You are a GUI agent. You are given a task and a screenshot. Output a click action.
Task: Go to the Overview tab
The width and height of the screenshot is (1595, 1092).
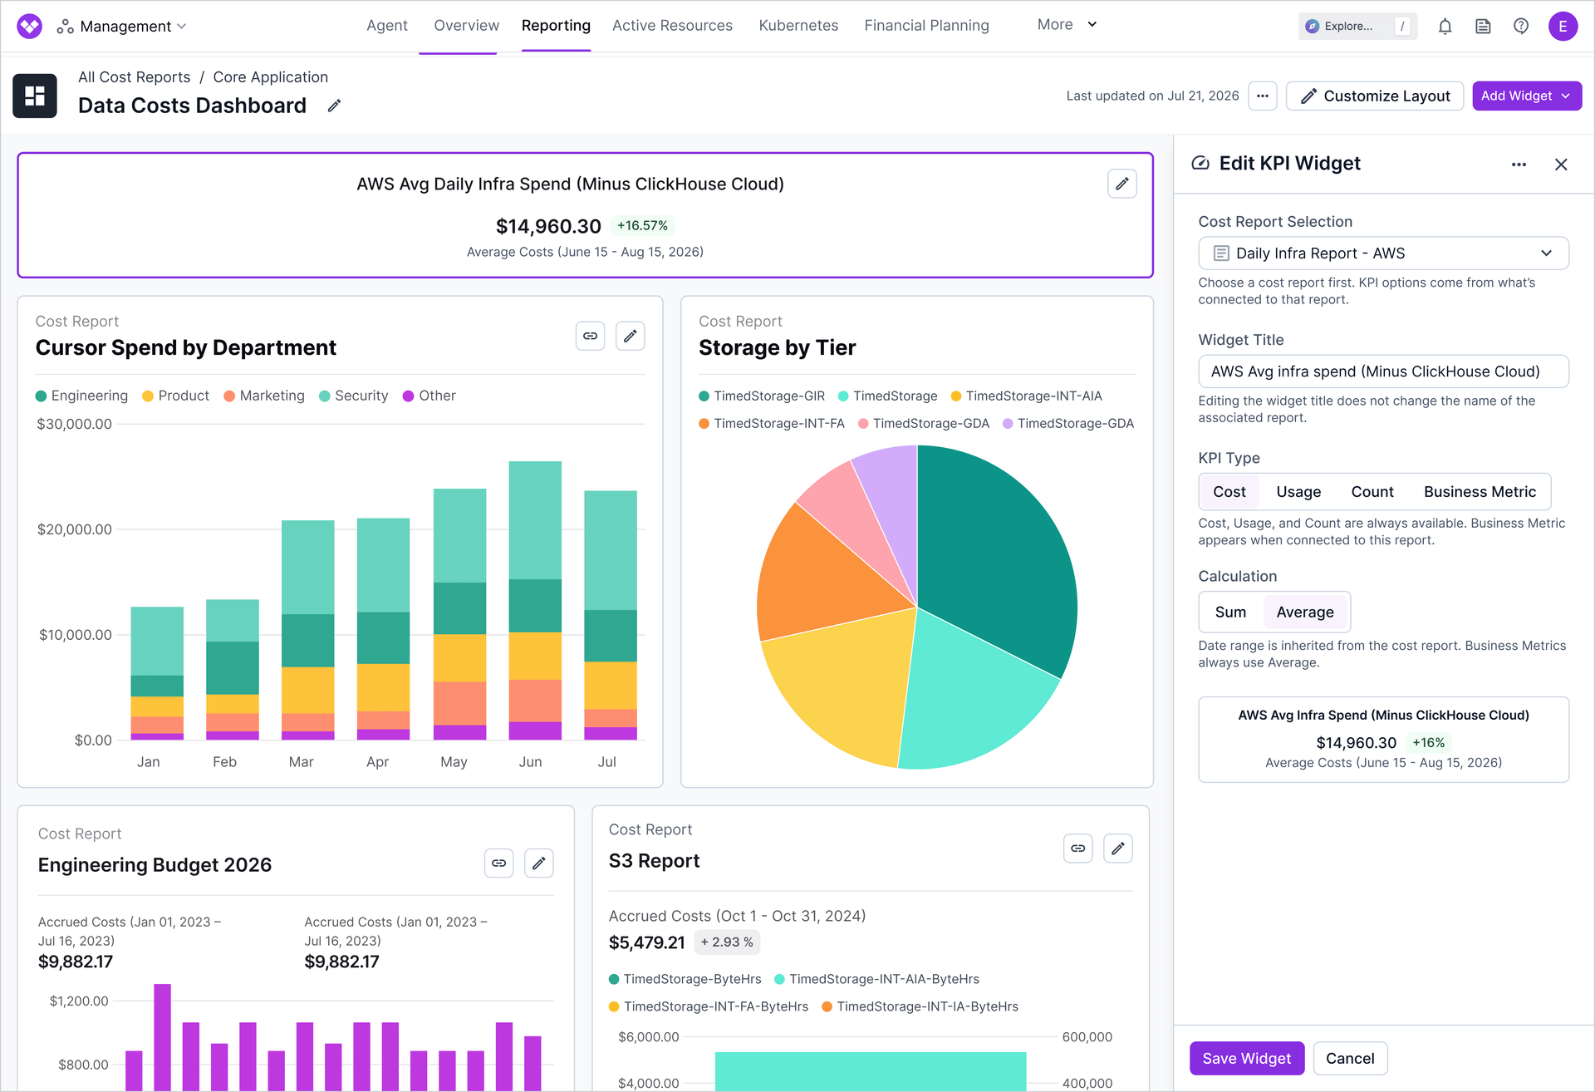[466, 26]
